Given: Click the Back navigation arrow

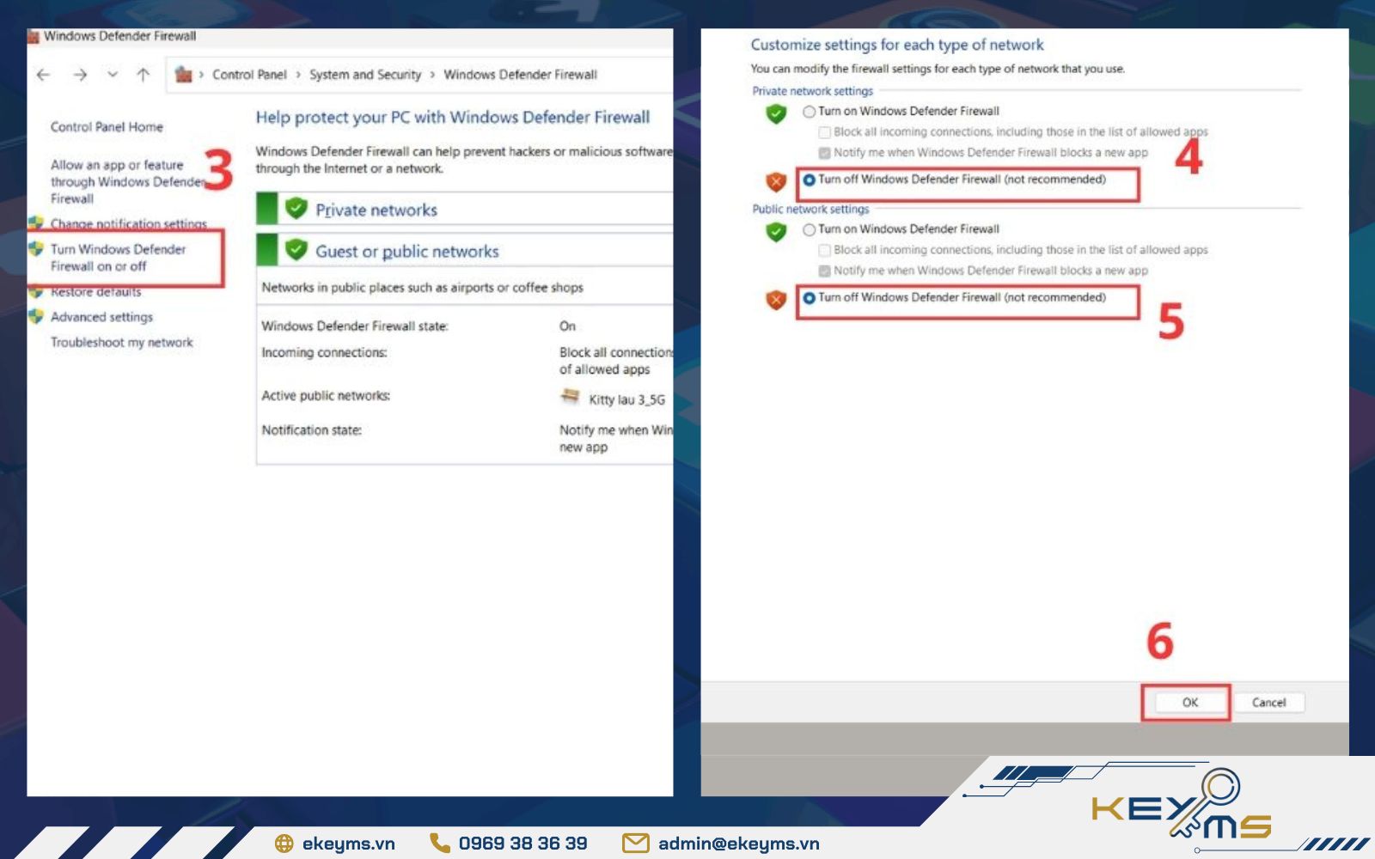Looking at the screenshot, I should (x=43, y=75).
